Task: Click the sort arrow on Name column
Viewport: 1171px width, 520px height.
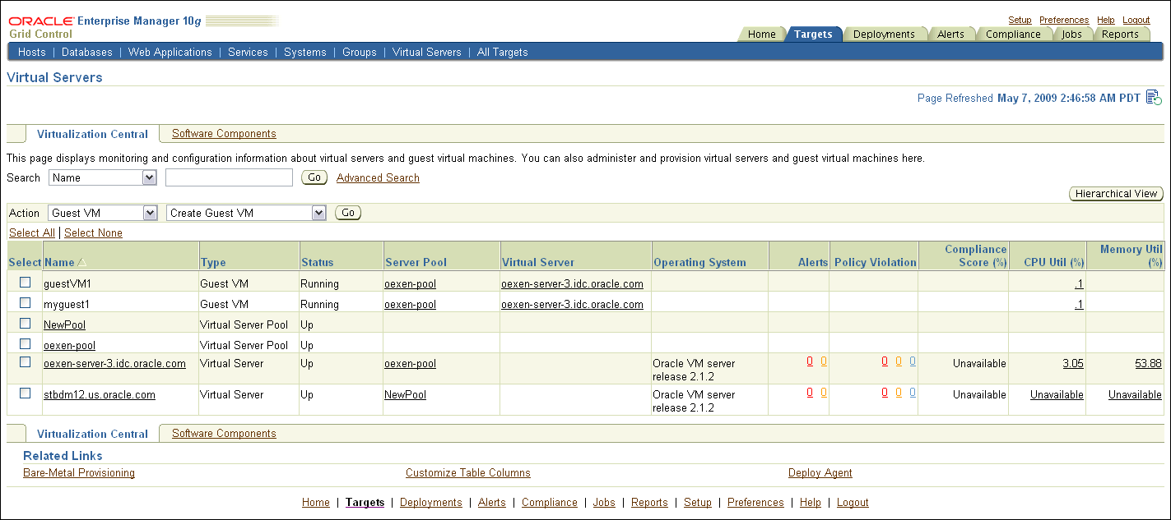Action: (81, 262)
